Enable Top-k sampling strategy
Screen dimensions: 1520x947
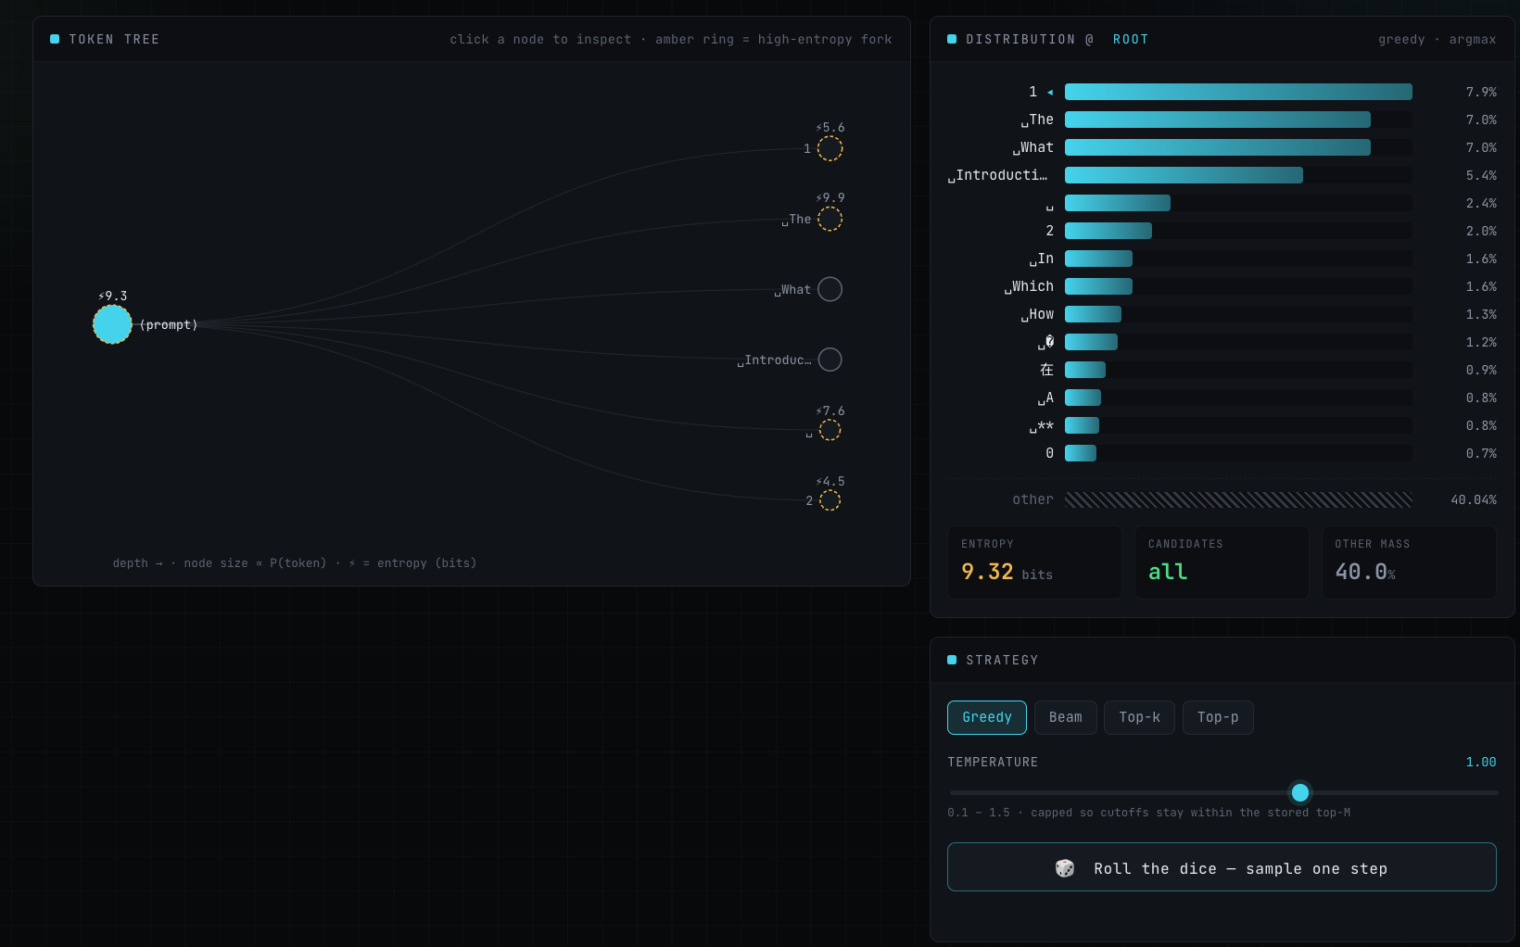[x=1139, y=717]
